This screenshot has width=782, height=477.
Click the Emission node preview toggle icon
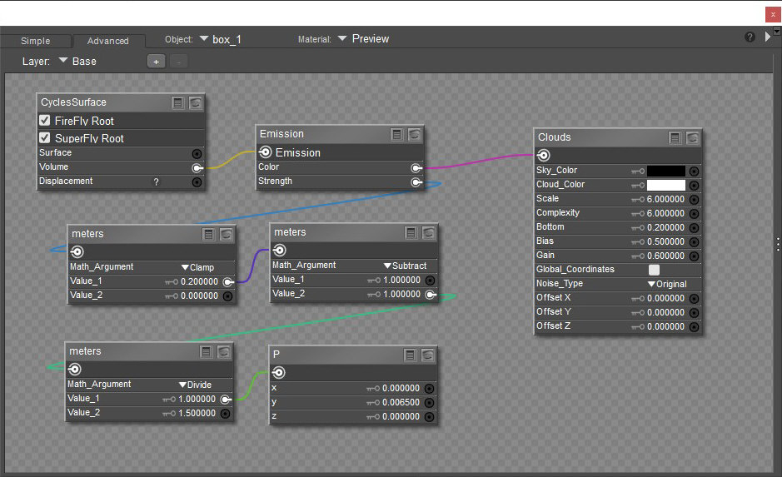414,134
